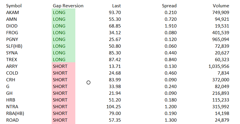240x124 pixels.
Task: Click the NTRA last price 104.25
Action: (114, 107)
